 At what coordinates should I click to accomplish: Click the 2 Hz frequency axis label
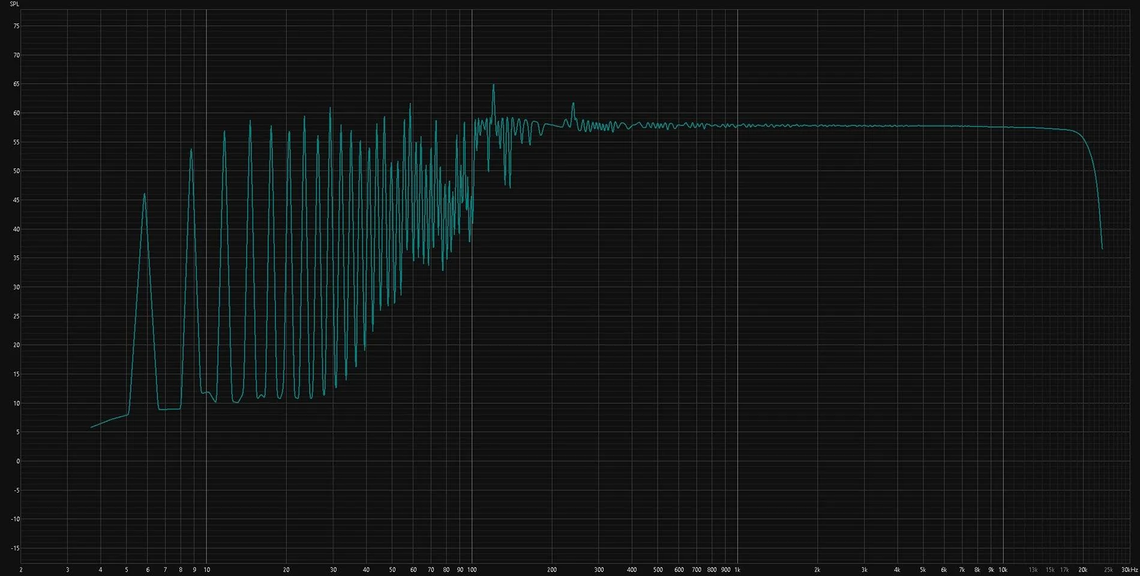pos(21,570)
